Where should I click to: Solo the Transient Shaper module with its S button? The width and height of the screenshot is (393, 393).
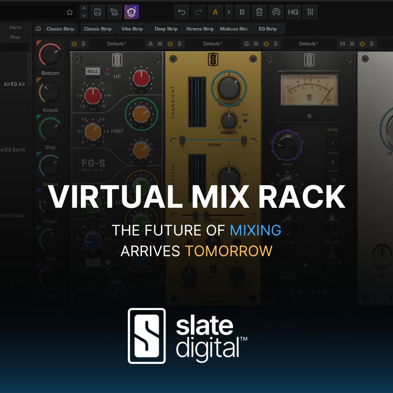[x=179, y=44]
